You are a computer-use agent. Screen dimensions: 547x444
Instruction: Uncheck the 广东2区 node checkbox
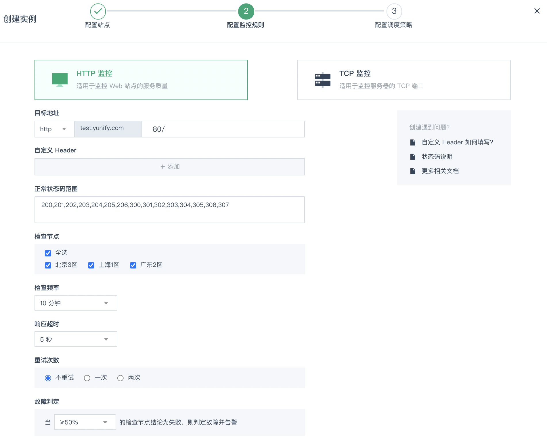click(x=133, y=265)
